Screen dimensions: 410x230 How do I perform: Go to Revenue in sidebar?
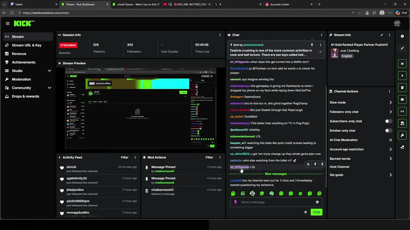point(28,54)
